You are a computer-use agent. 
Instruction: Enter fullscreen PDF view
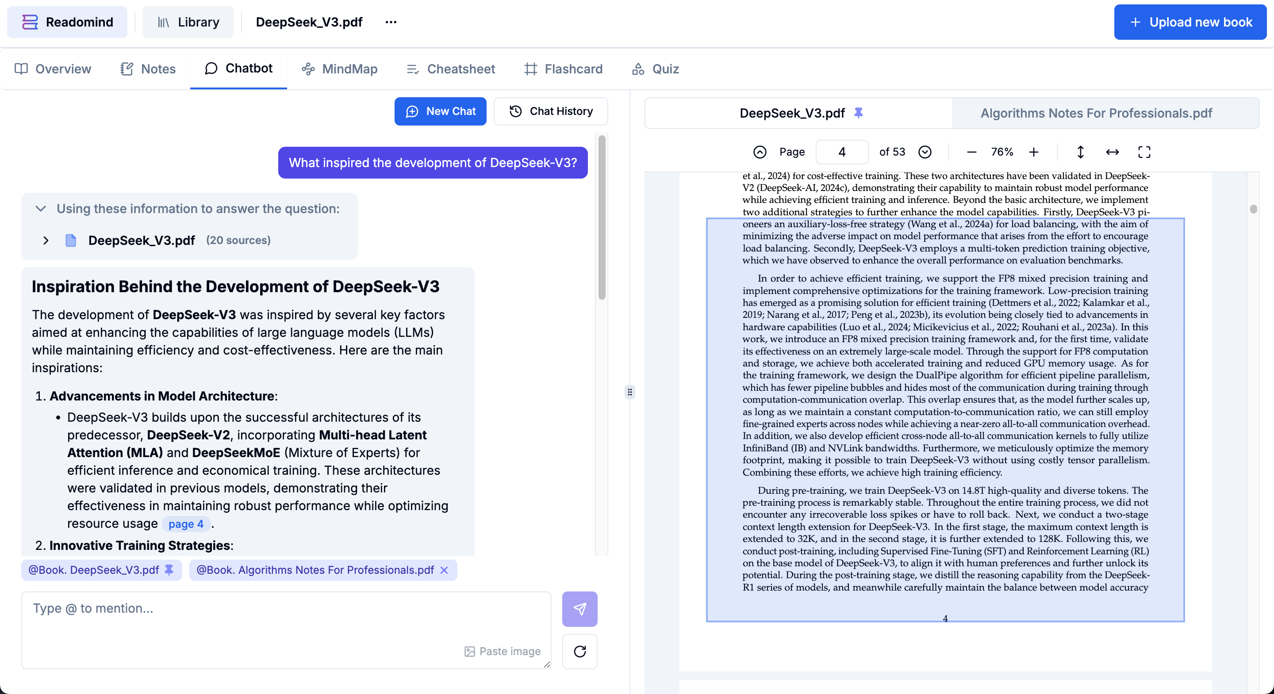[1144, 152]
